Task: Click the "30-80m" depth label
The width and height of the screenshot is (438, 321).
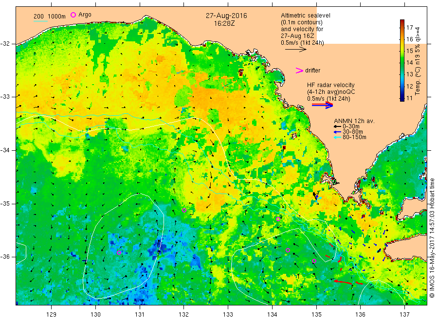Action: pos(353,132)
